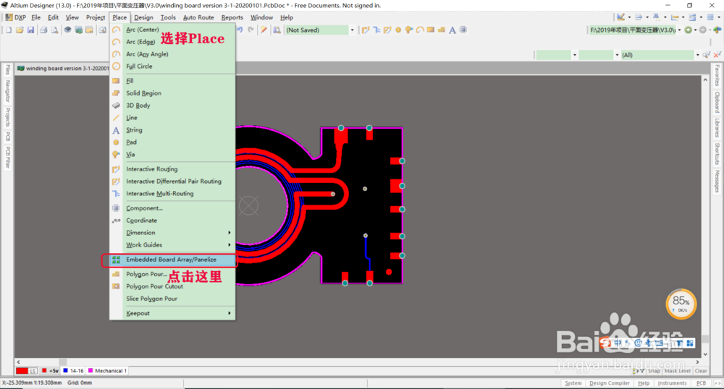
Task: Open the Design menu
Action: click(143, 17)
